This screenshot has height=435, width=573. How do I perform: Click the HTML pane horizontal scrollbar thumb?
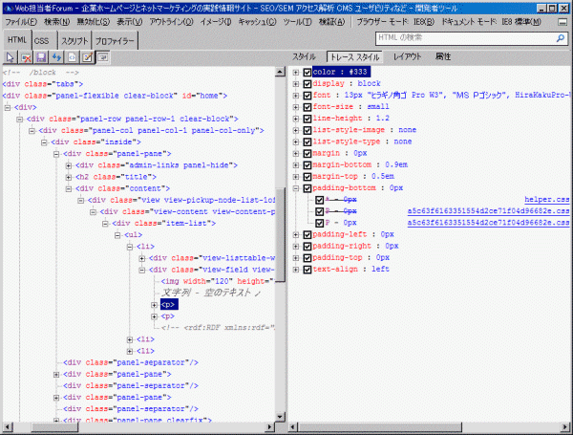54,427
